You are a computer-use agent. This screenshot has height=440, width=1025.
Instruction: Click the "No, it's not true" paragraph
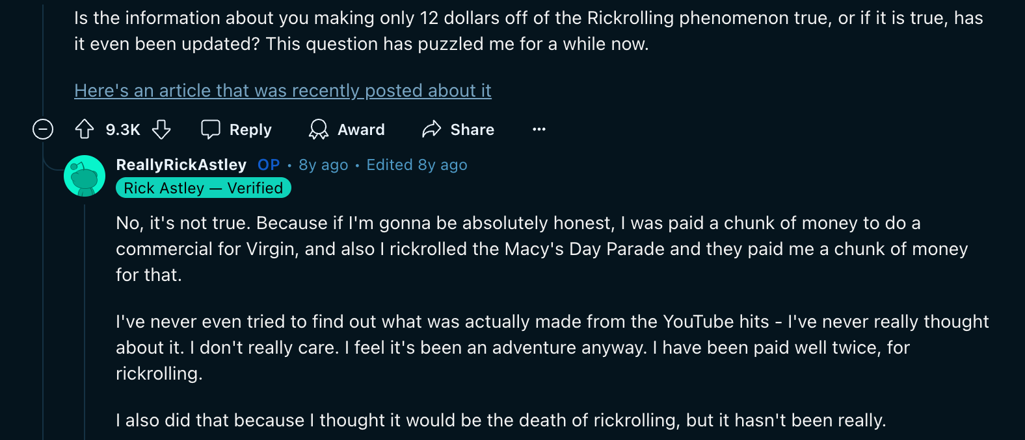pos(518,249)
